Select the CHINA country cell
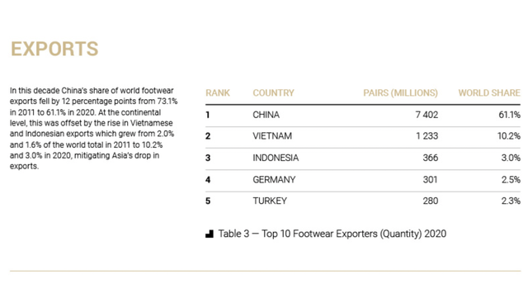Image resolution: width=528 pixels, height=298 pixels. pos(266,115)
